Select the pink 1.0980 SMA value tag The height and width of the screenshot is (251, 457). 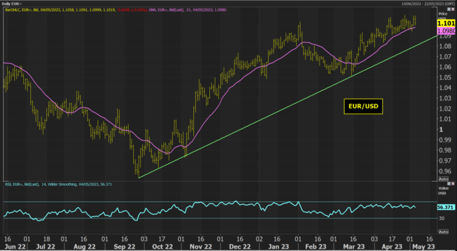[x=446, y=31]
